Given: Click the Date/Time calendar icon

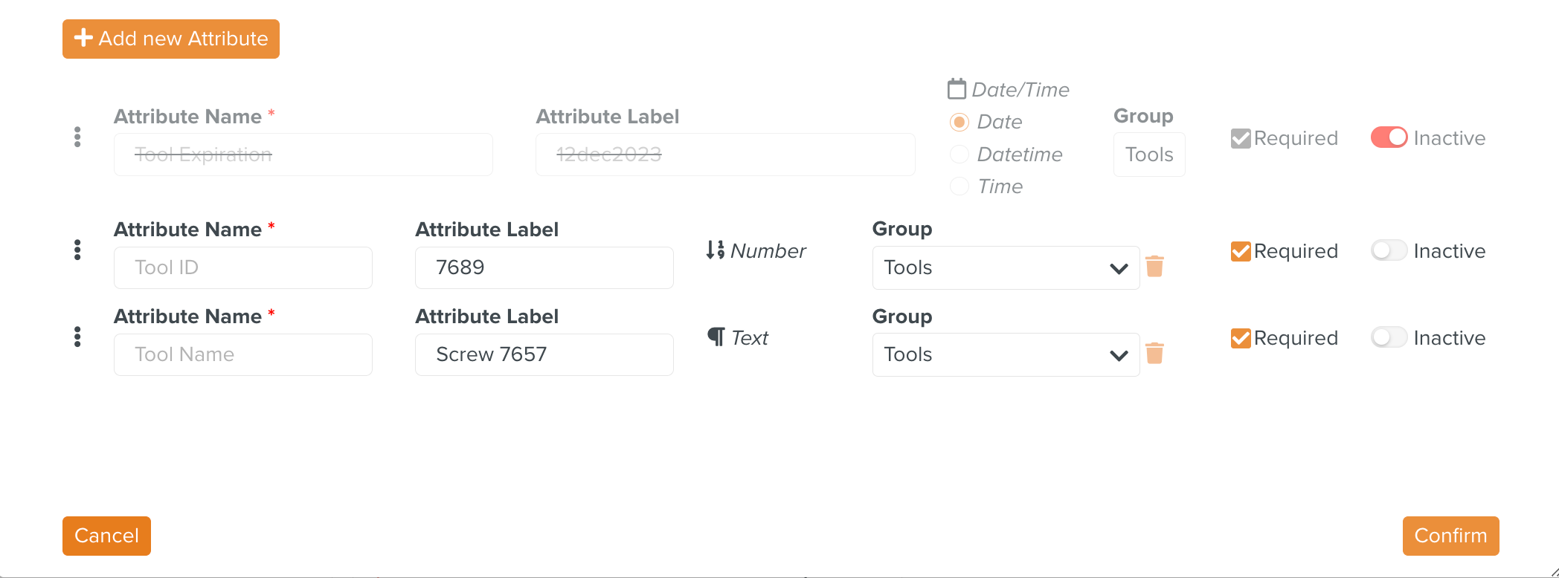Looking at the screenshot, I should click(957, 89).
